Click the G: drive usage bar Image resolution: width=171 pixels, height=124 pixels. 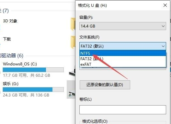(x=33, y=90)
